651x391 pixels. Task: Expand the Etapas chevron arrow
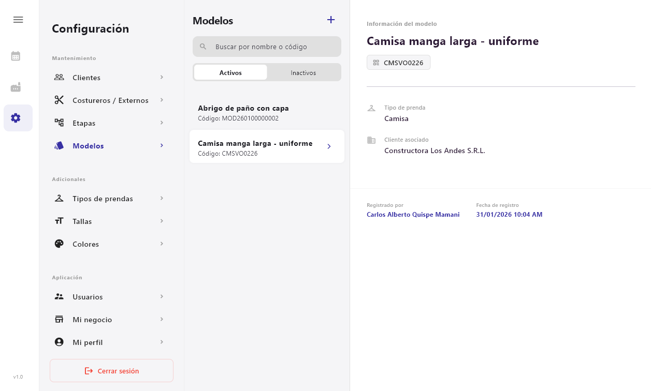click(x=162, y=123)
